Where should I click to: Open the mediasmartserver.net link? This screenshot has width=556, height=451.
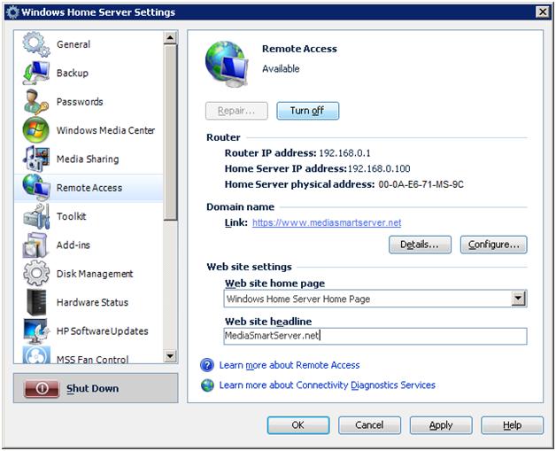[327, 222]
